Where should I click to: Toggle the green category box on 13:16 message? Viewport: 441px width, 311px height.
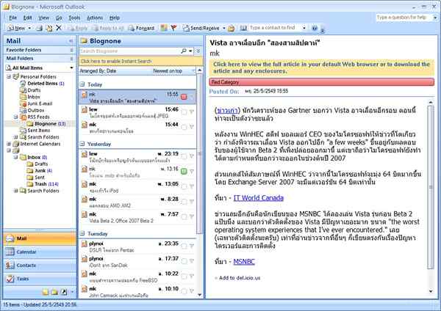click(184, 171)
